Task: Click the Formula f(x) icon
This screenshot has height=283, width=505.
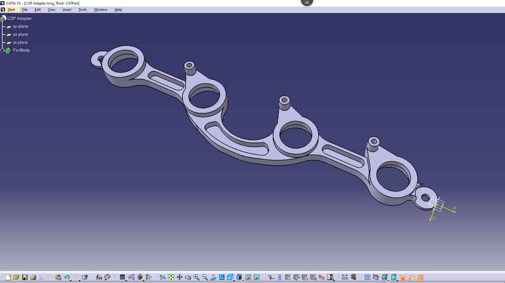Action: tap(99, 277)
